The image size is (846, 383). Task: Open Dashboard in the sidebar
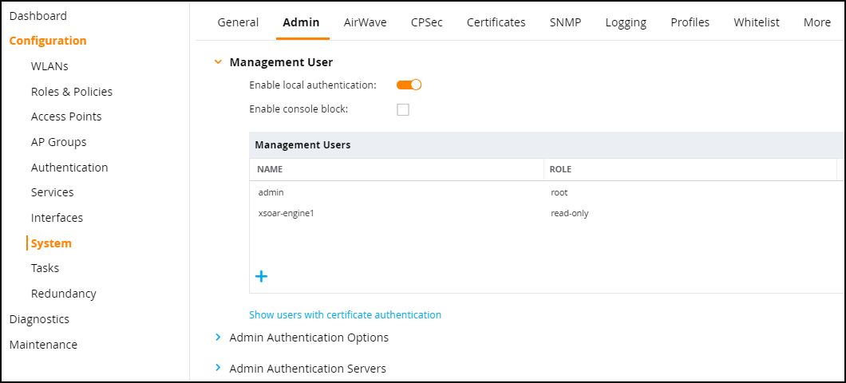coord(38,16)
